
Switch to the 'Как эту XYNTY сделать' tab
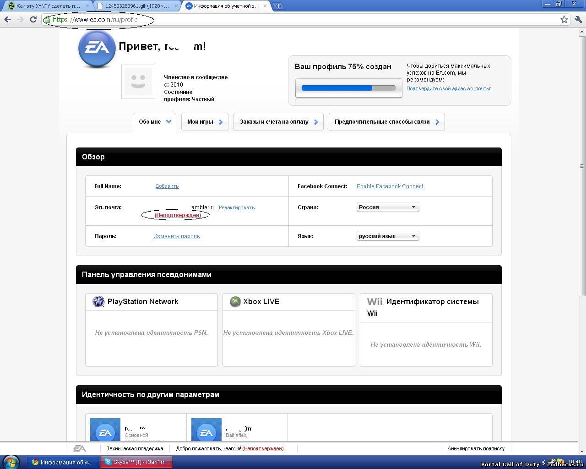pyautogui.click(x=48, y=6)
